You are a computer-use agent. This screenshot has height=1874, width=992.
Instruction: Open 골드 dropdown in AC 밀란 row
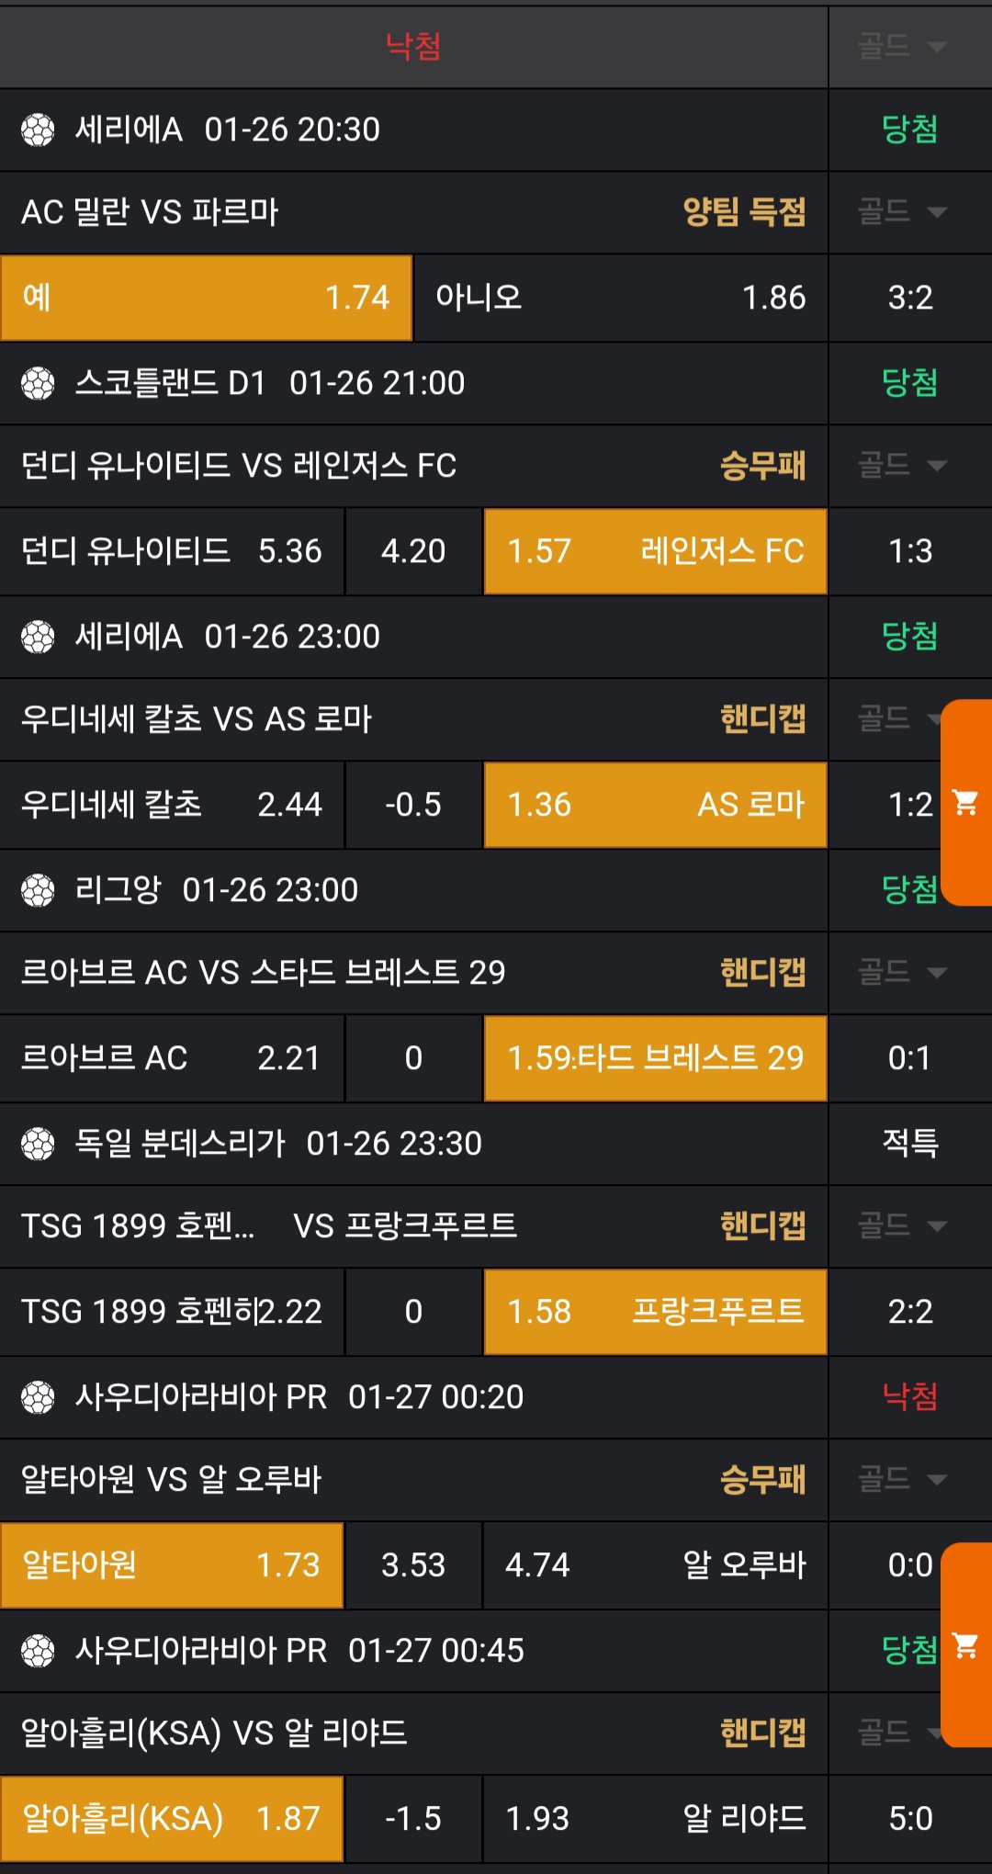902,212
